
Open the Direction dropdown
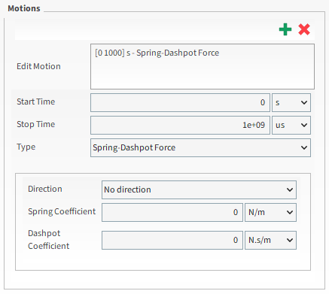point(199,189)
